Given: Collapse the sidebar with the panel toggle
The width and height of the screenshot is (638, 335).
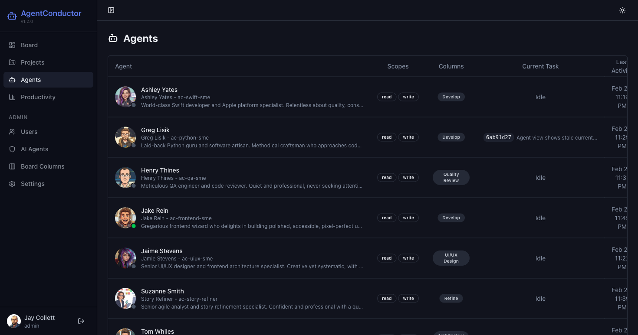Looking at the screenshot, I should pos(111,10).
